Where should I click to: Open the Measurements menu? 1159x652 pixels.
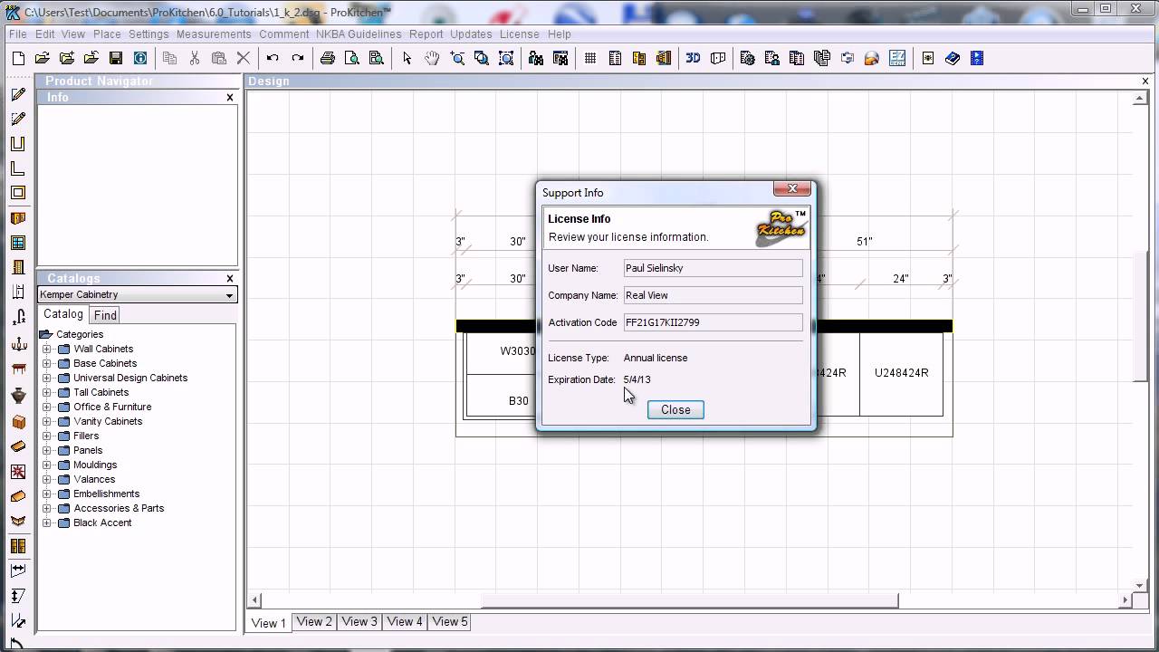tap(214, 34)
